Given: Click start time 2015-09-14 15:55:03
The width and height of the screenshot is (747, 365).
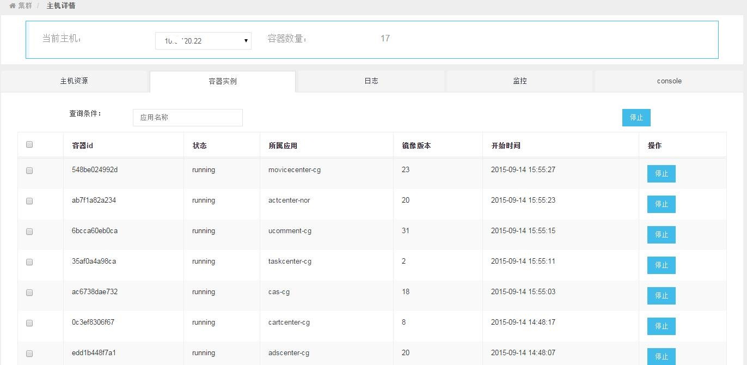Looking at the screenshot, I should click(523, 292).
